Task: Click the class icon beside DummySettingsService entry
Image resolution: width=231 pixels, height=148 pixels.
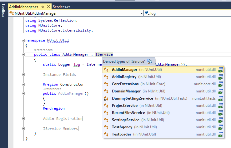Action: (106, 98)
